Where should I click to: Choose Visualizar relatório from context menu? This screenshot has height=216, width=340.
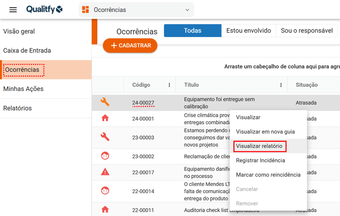tap(259, 146)
